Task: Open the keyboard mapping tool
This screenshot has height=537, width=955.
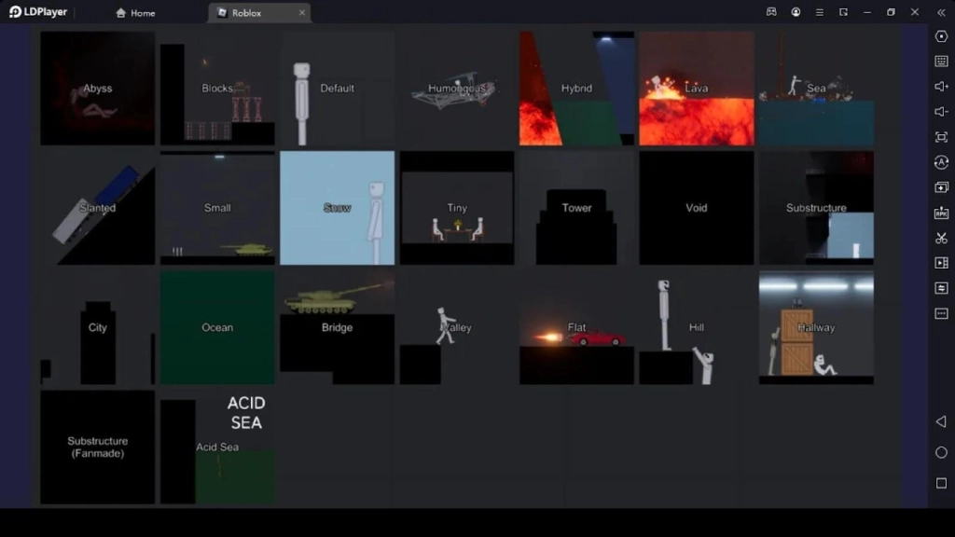Action: [941, 62]
